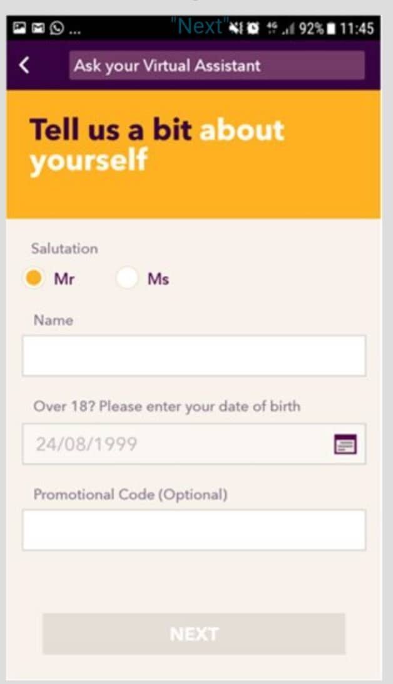
Task: Click the date of birth field
Action: (x=175, y=445)
